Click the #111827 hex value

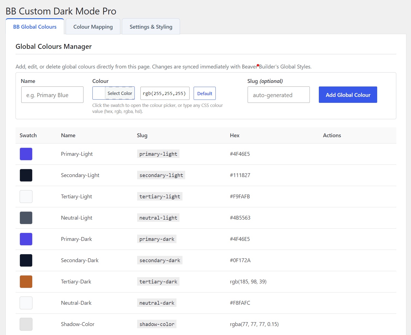(240, 175)
